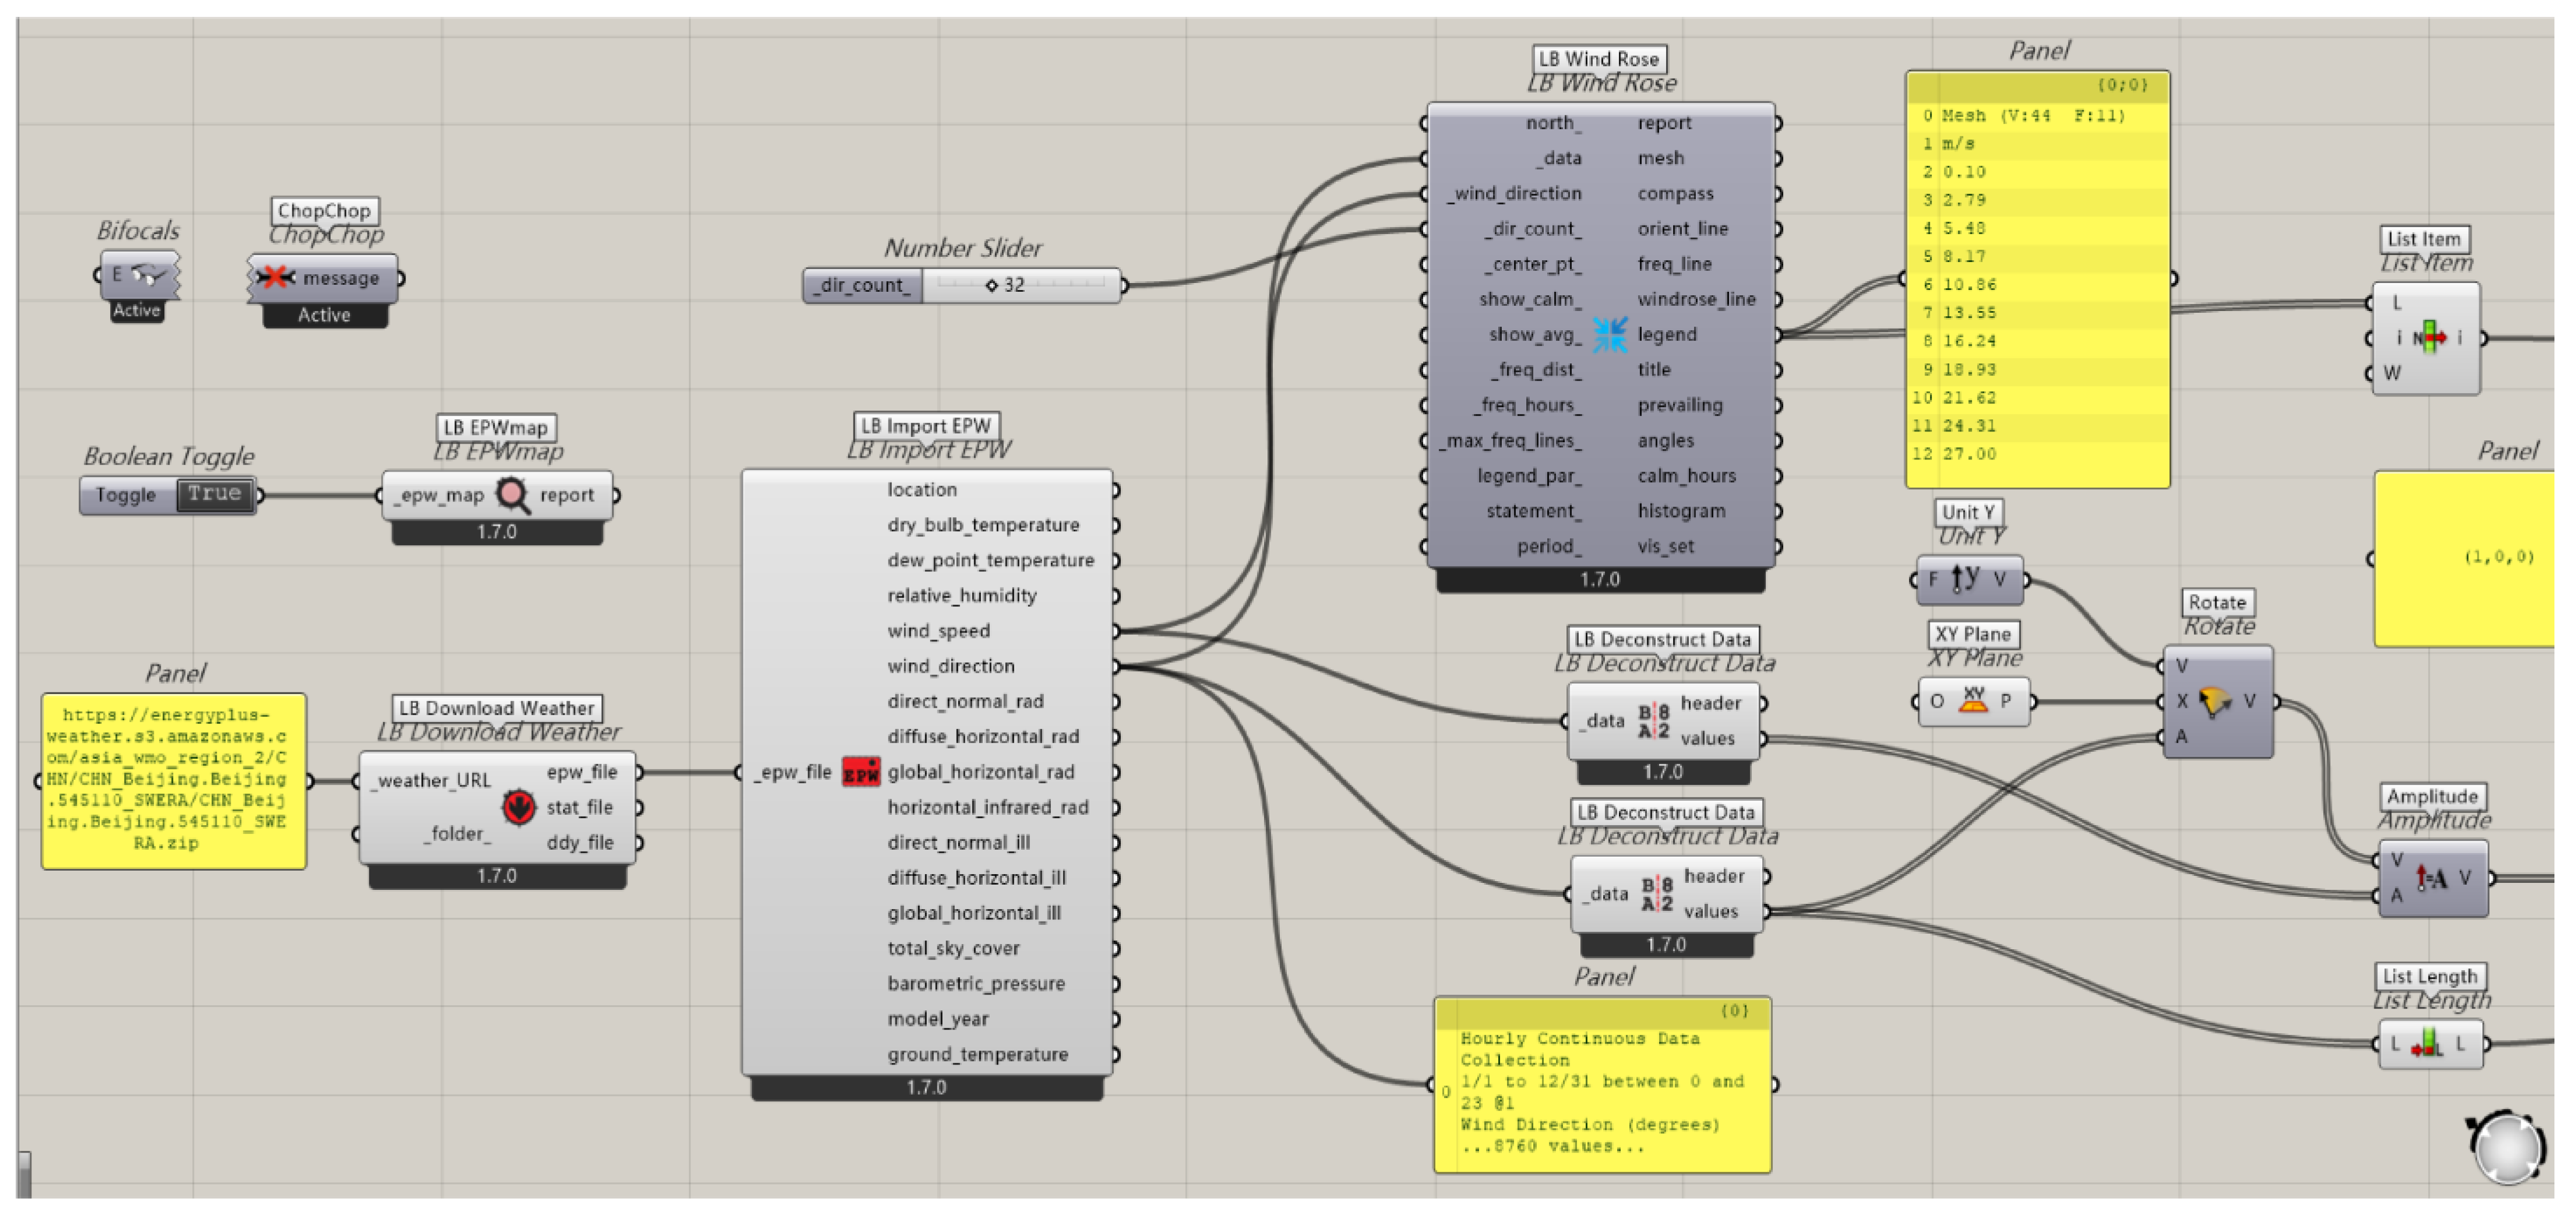Click the 1.7.0 version bar of LB Wind Rose
This screenshot has height=1216, width=2576.
(1600, 580)
